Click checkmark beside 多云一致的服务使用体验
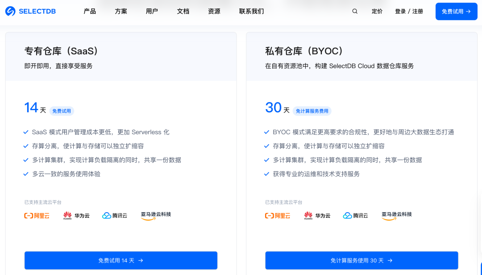The height and width of the screenshot is (275, 482). click(26, 174)
